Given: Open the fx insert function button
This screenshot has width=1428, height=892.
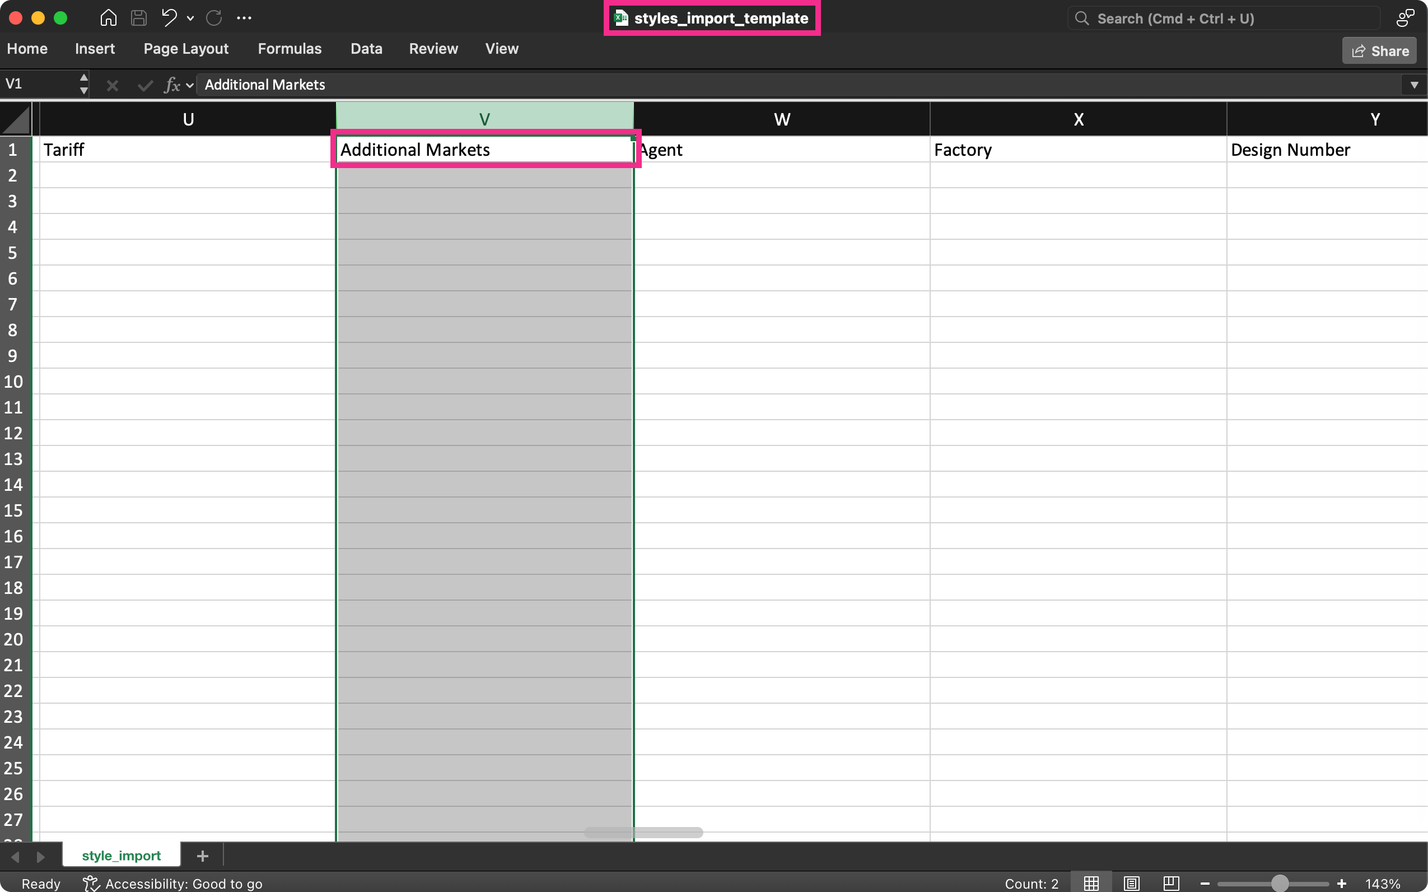Looking at the screenshot, I should (172, 85).
